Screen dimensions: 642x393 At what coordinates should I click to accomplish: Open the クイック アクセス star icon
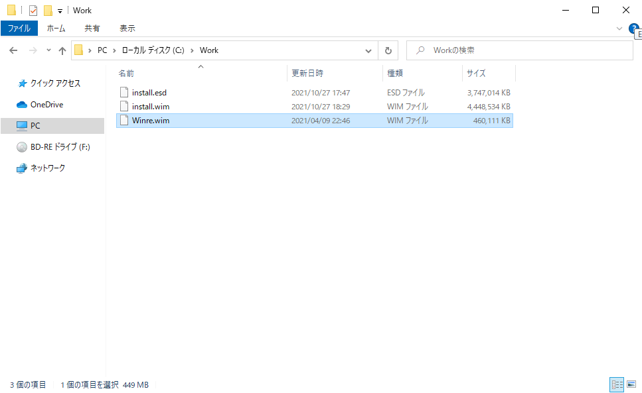tap(21, 83)
